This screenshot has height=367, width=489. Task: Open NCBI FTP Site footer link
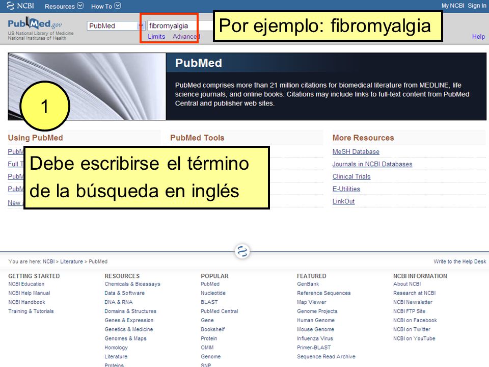pyautogui.click(x=409, y=311)
